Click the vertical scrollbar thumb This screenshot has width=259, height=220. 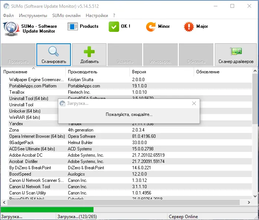[x=255, y=99]
